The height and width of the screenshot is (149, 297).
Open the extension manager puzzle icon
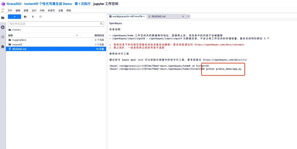pos(3,46)
